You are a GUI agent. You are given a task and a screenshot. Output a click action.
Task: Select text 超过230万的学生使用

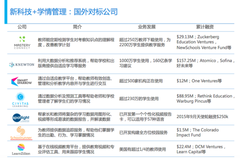(139, 99)
